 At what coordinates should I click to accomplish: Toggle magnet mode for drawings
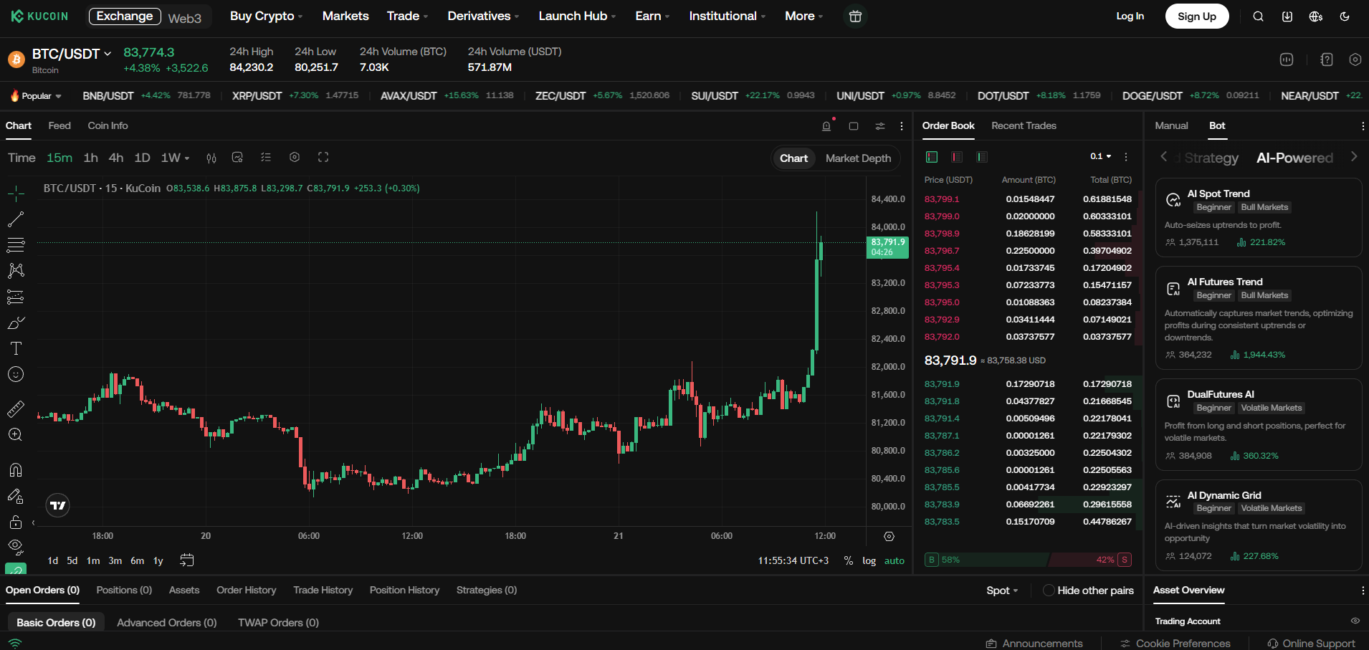[16, 470]
